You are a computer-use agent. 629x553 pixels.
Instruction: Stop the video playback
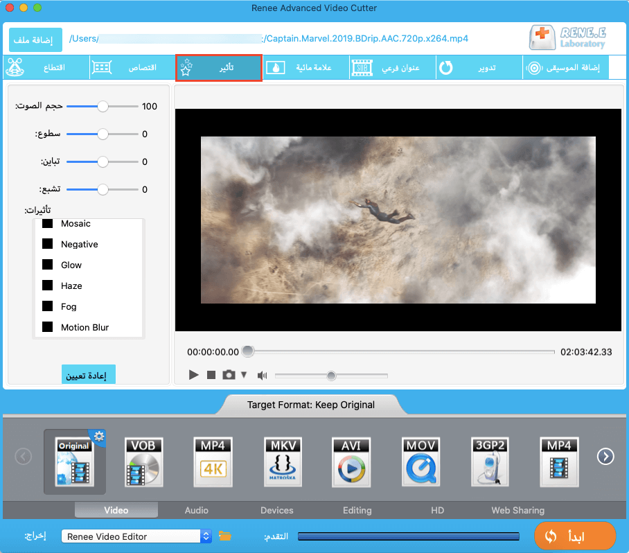tap(211, 375)
